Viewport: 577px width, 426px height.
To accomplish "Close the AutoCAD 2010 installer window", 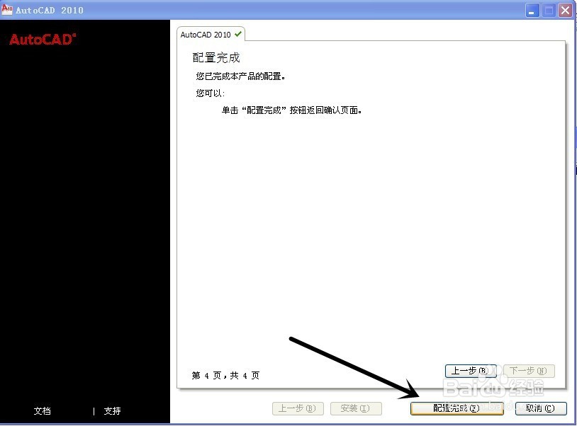I will pos(564,11).
